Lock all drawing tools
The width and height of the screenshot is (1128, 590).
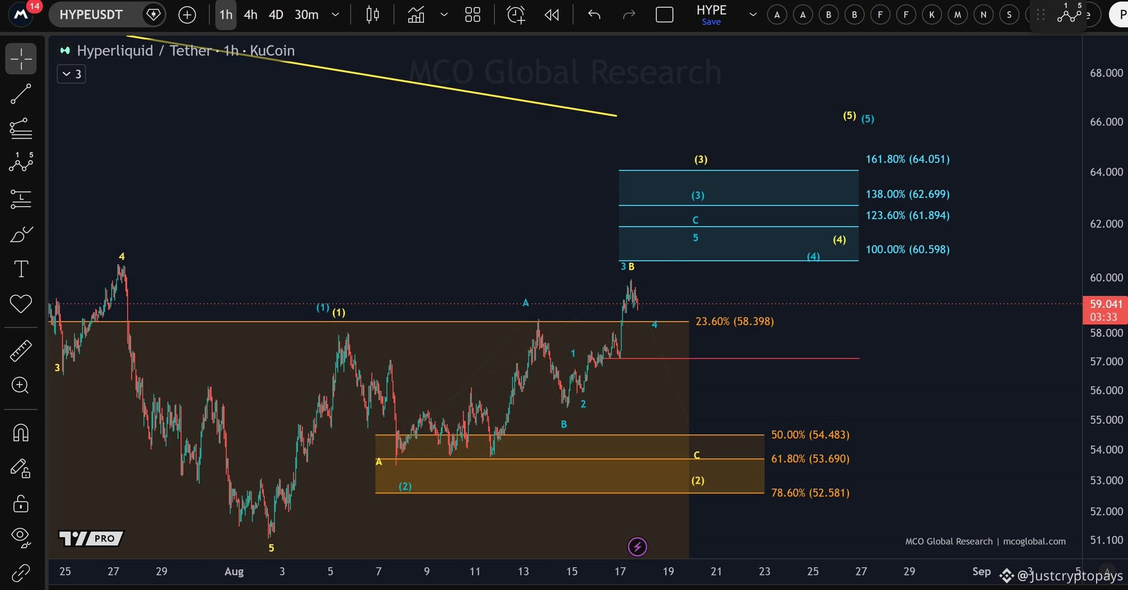(21, 504)
